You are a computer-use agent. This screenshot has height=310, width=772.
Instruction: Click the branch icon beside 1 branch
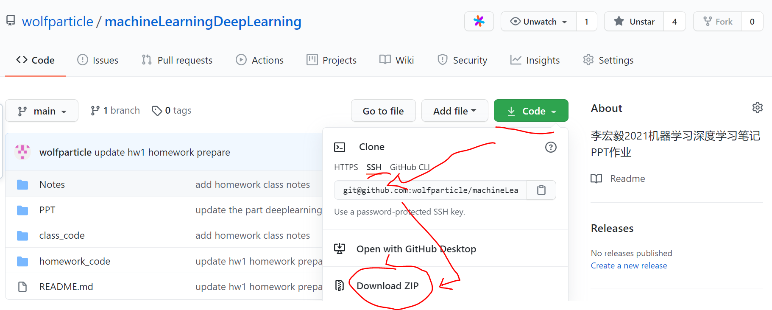click(x=95, y=111)
